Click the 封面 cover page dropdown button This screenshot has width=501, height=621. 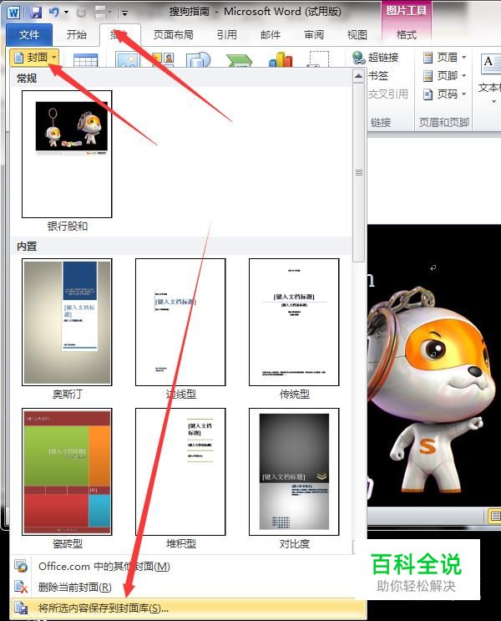click(34, 58)
